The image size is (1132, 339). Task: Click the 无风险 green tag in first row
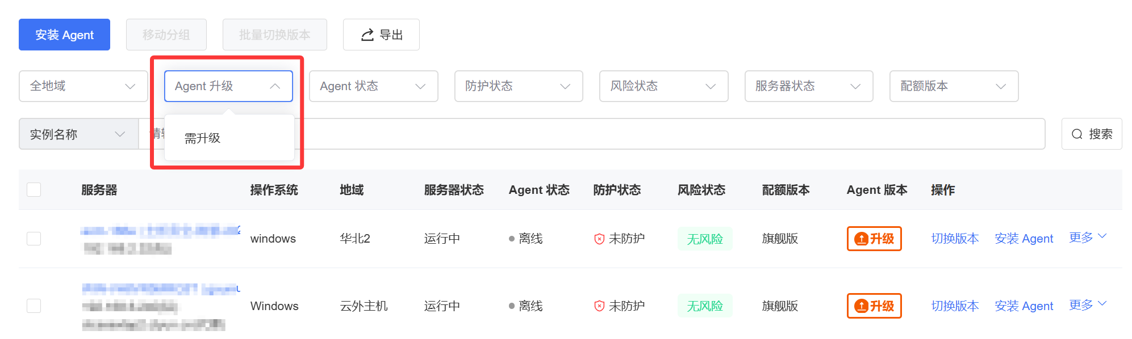[x=704, y=239]
